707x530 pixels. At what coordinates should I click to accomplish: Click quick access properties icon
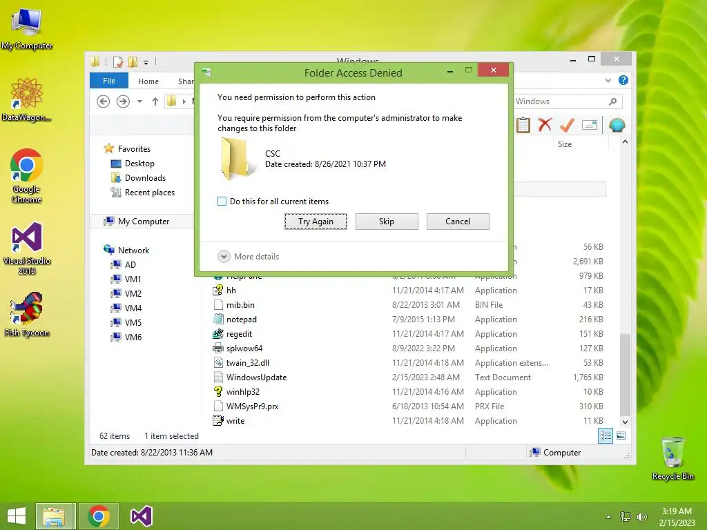click(118, 61)
